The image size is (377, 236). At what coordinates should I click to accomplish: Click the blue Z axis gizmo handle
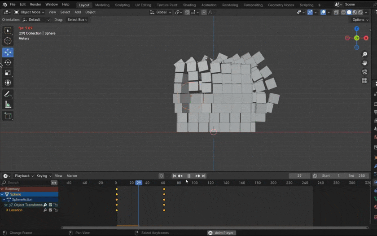pyautogui.click(x=356, y=29)
